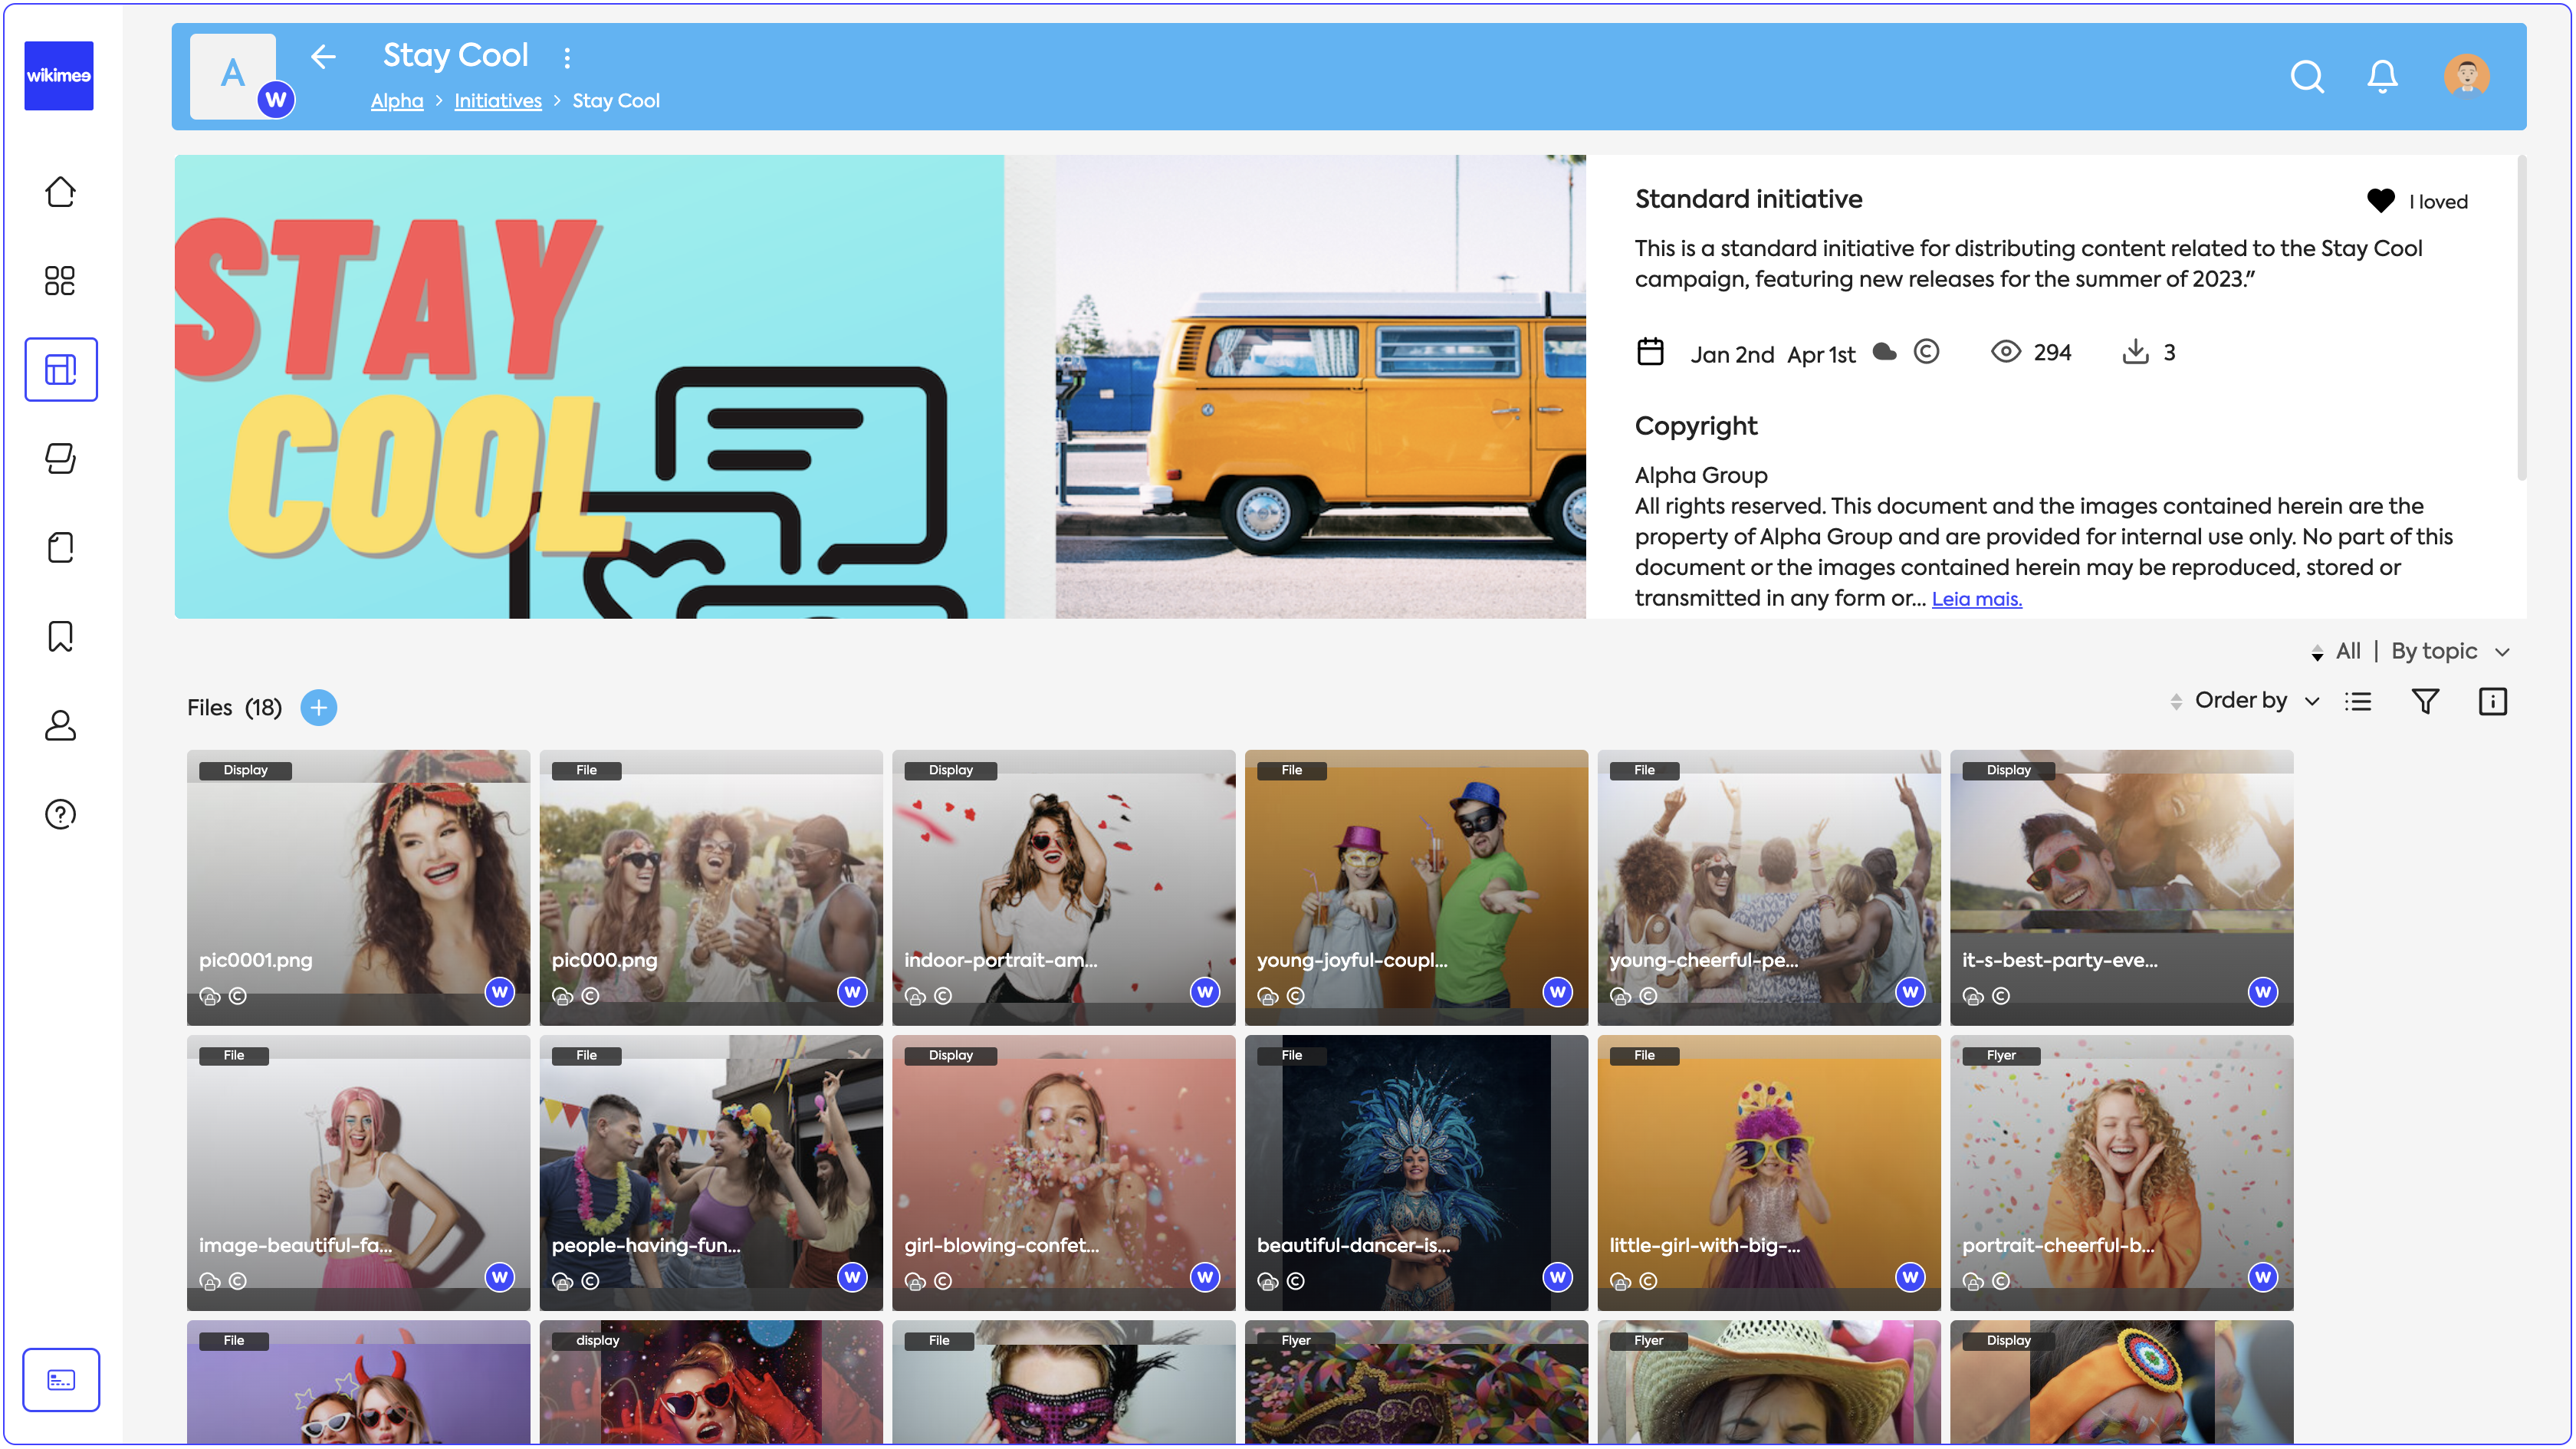Select the All sorting option
Viewport: 2576px width, 1449px height.
2347,651
